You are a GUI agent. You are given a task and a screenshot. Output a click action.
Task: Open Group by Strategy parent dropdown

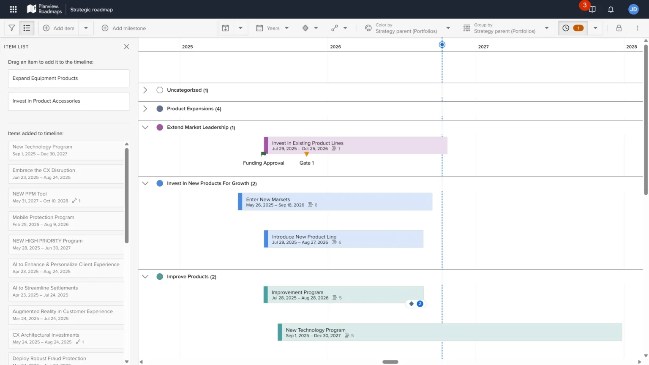click(506, 28)
